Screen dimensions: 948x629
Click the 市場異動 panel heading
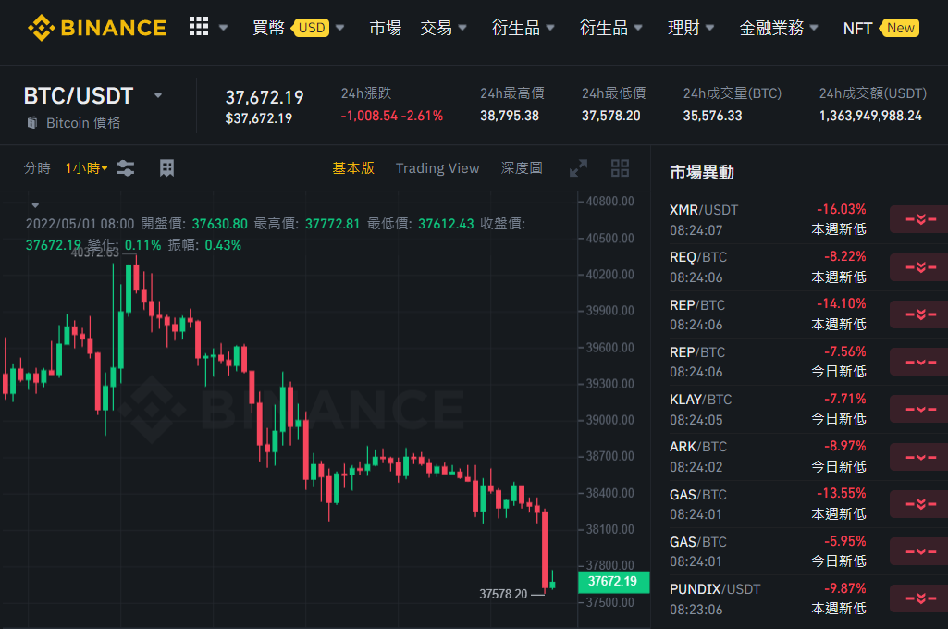[701, 173]
